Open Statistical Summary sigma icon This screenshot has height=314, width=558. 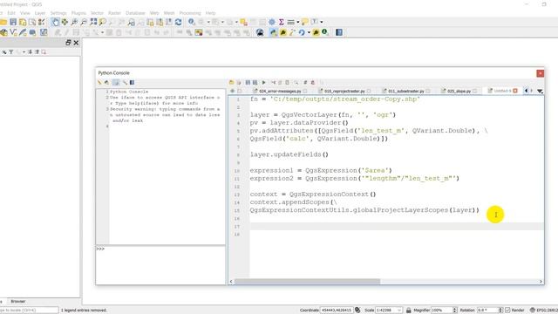(281, 22)
